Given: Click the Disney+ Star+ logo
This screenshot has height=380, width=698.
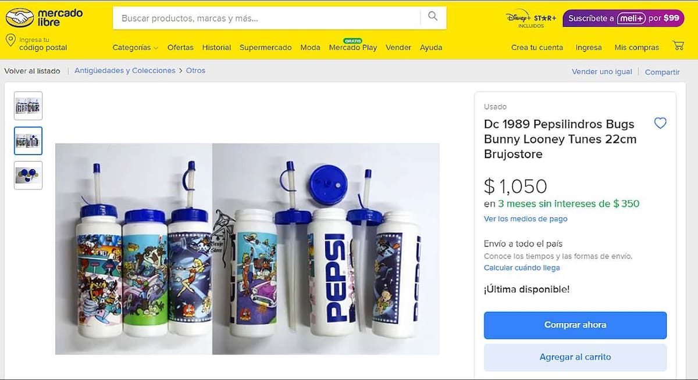Looking at the screenshot, I should 529,19.
